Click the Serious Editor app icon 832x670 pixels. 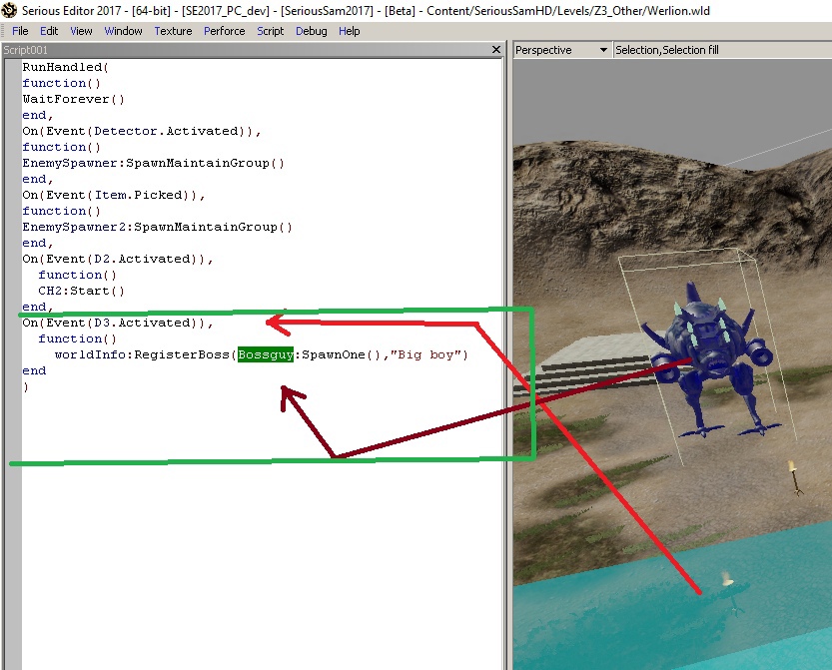(x=9, y=10)
